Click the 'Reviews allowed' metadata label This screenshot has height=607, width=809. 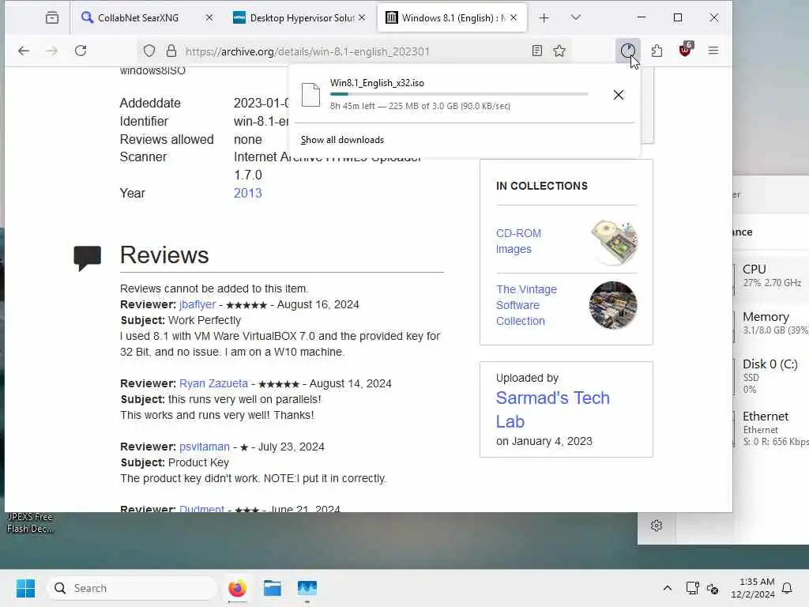(167, 139)
